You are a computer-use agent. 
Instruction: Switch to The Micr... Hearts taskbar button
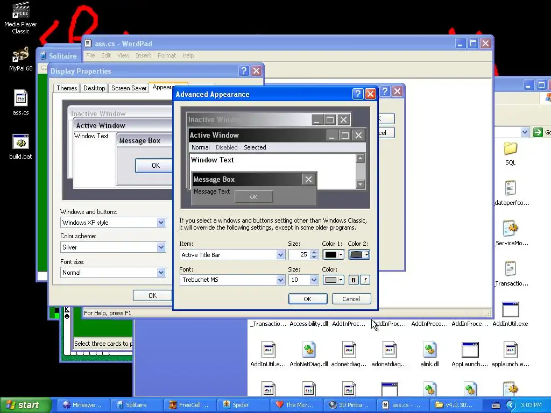pos(296,405)
